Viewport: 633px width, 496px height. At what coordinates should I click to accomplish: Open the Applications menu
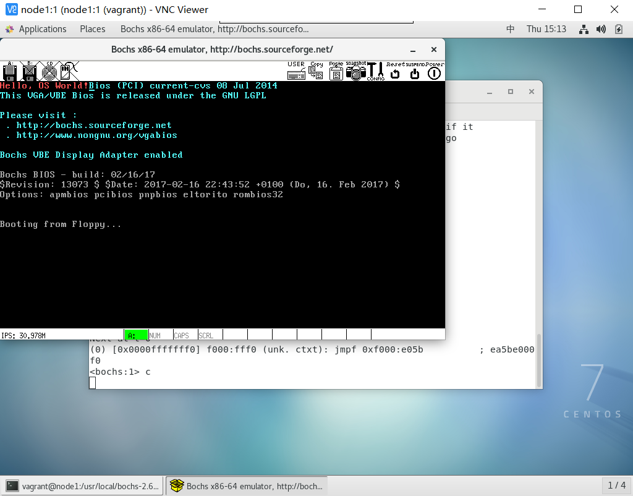[42, 28]
